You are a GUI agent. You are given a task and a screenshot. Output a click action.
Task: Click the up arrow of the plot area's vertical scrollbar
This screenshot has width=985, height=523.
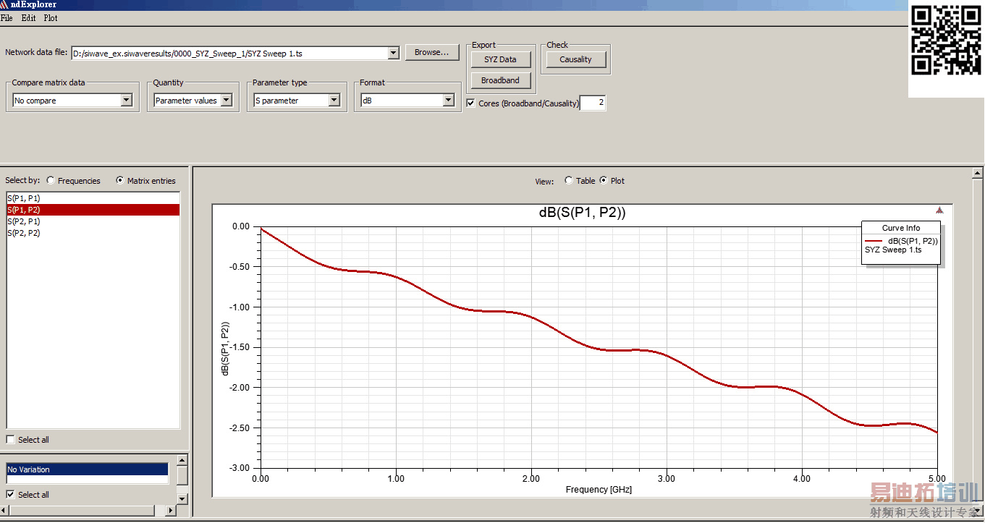point(978,174)
